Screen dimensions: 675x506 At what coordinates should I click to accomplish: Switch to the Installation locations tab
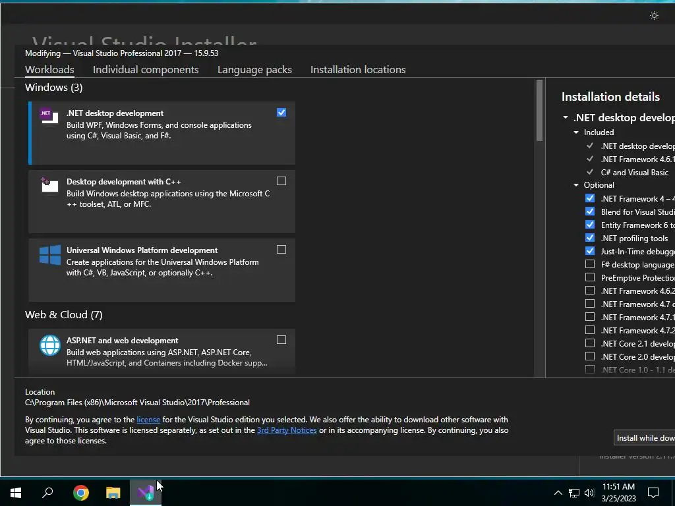point(358,70)
